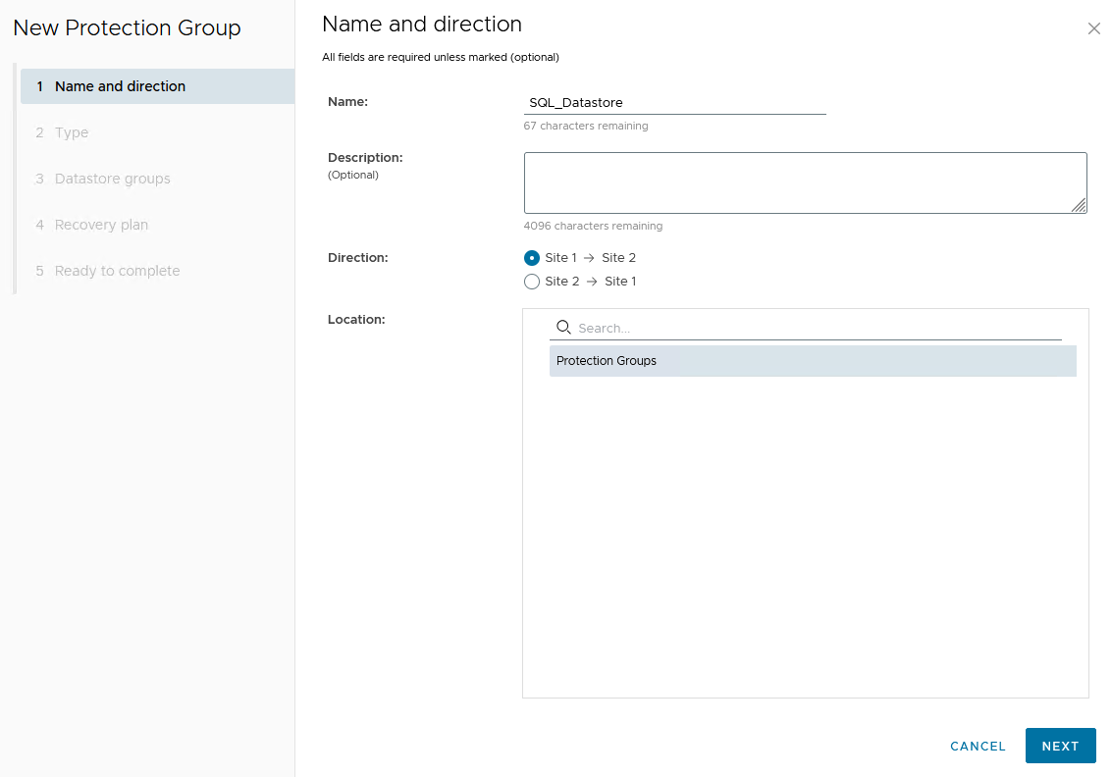Click the "Name:" field label

tap(347, 101)
